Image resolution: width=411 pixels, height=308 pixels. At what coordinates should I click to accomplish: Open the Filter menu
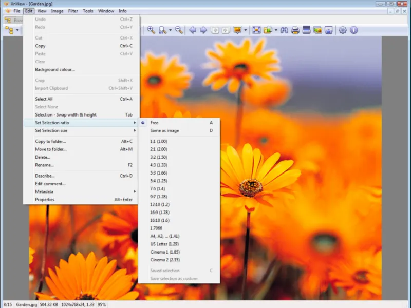[x=73, y=11]
